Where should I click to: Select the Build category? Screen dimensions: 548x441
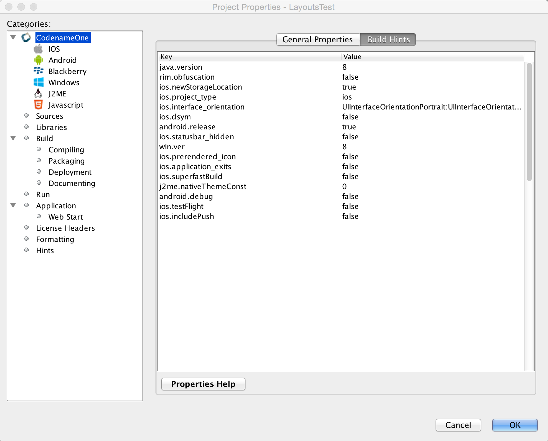(44, 138)
